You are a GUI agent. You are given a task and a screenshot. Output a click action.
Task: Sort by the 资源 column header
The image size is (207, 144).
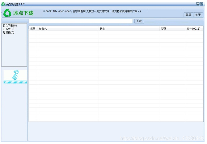click(173, 29)
